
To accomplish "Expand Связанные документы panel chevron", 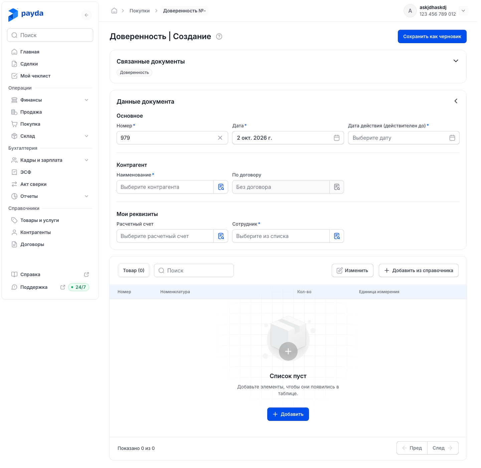I will [x=456, y=61].
